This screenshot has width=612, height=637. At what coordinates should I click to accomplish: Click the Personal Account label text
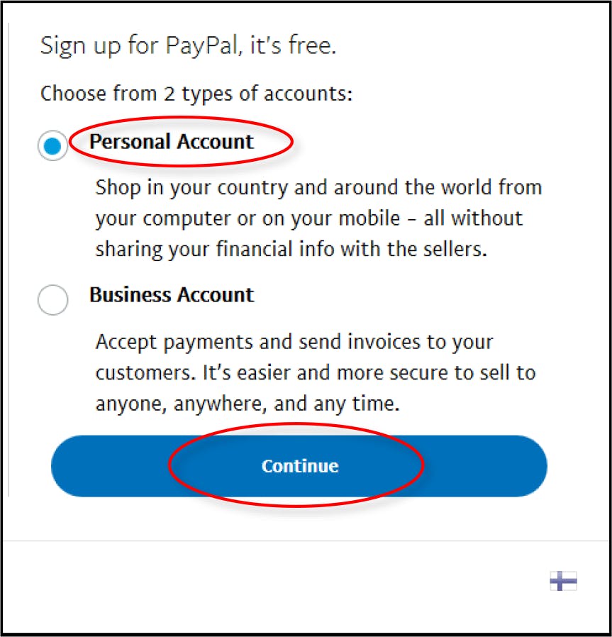click(x=172, y=141)
